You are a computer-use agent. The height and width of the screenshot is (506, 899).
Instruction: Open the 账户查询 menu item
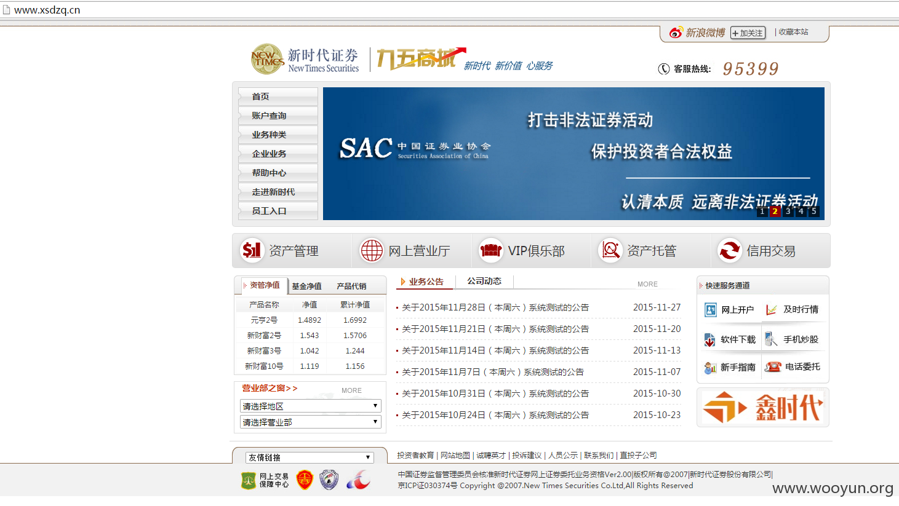[x=278, y=116]
